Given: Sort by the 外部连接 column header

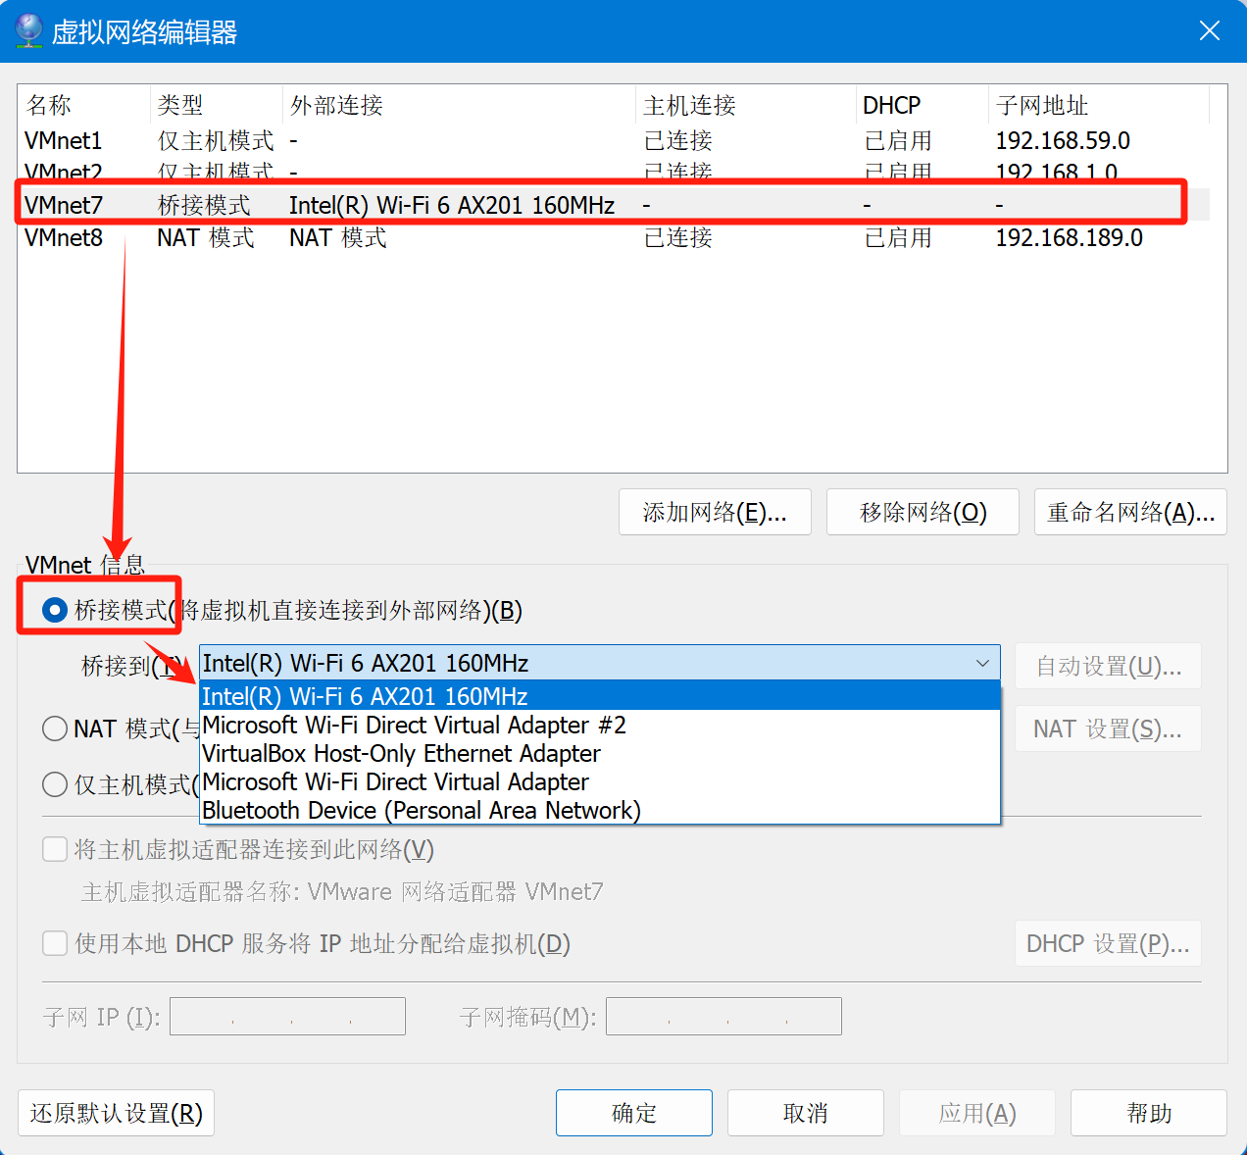Looking at the screenshot, I should pyautogui.click(x=460, y=105).
